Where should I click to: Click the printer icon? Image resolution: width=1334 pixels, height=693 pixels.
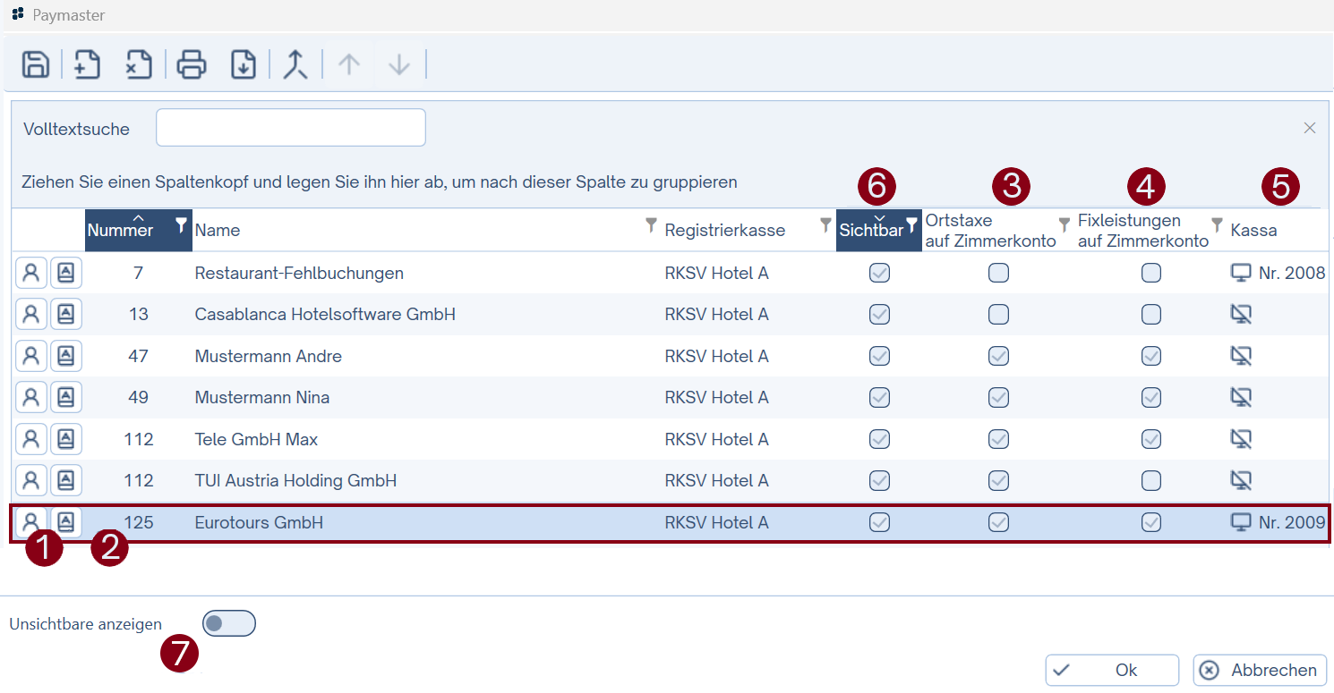192,65
